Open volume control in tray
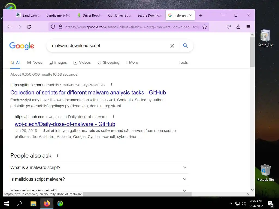This screenshot has width=279, height=209. 244,204
